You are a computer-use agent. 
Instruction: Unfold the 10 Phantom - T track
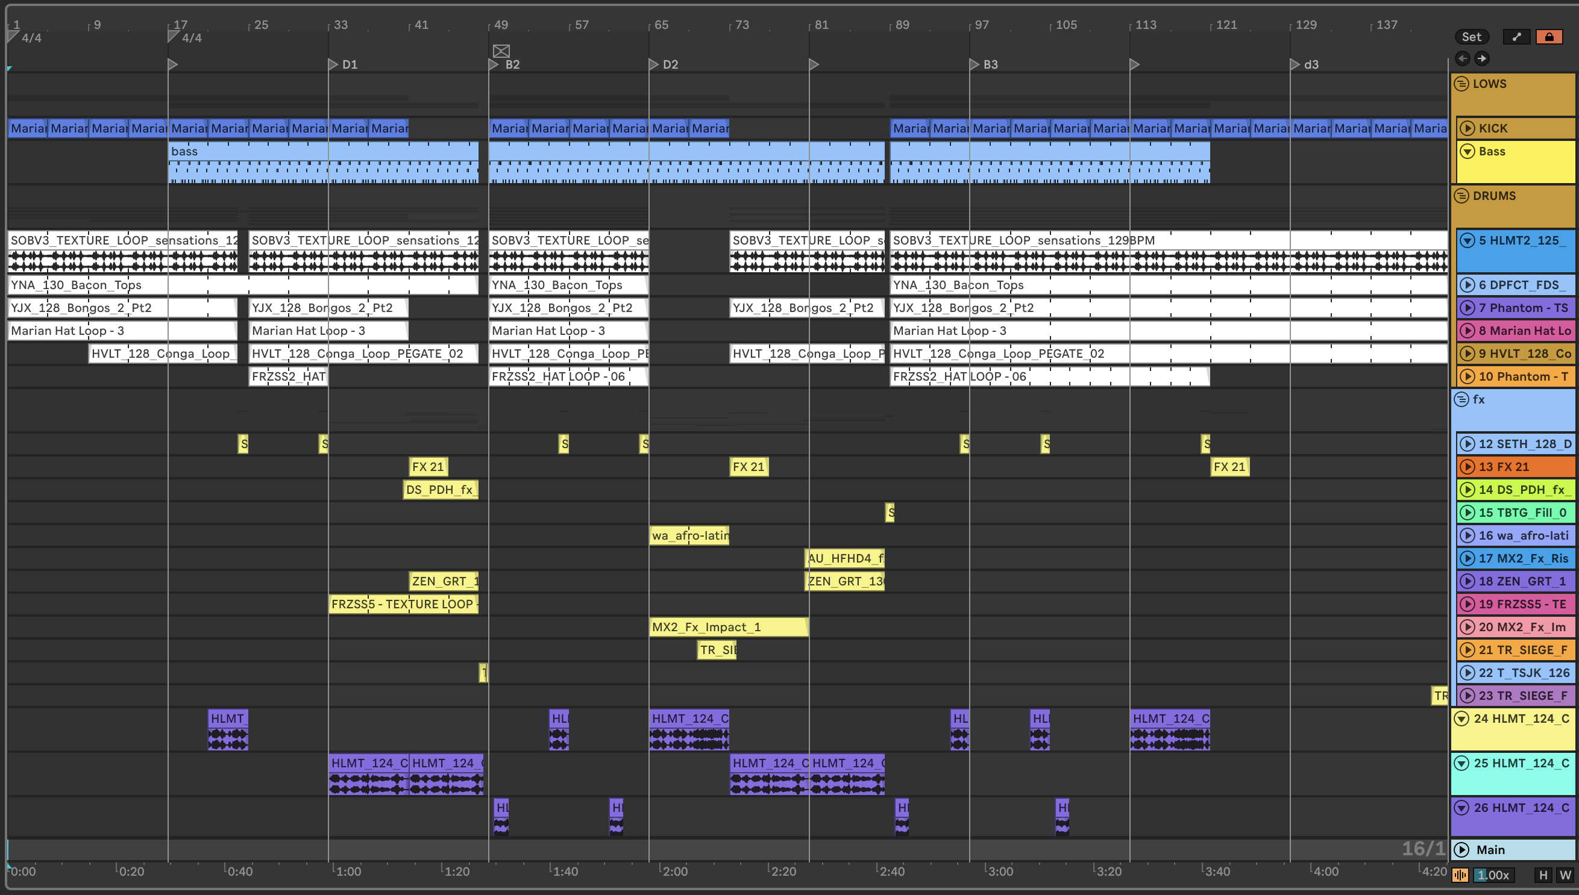click(x=1468, y=376)
